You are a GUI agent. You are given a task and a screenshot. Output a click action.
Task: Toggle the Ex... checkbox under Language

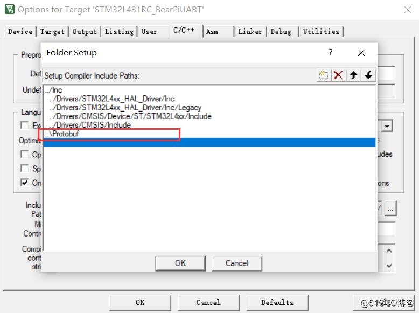25,125
